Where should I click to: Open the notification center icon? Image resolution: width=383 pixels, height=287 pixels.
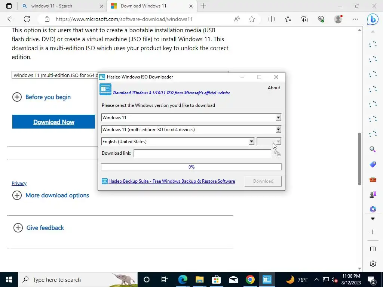[371, 280]
